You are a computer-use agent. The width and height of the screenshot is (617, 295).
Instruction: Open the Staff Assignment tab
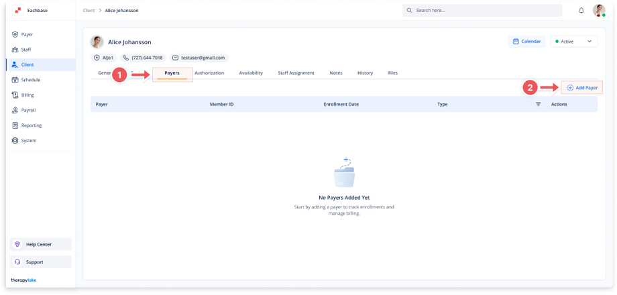click(296, 73)
